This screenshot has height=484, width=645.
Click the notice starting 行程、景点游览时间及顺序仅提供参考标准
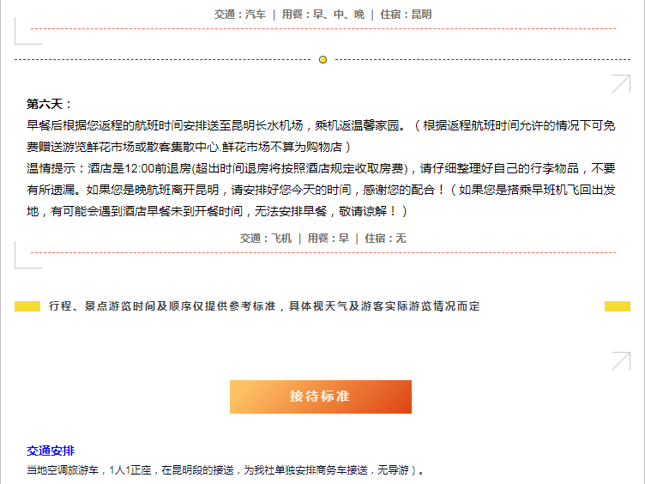[264, 306]
